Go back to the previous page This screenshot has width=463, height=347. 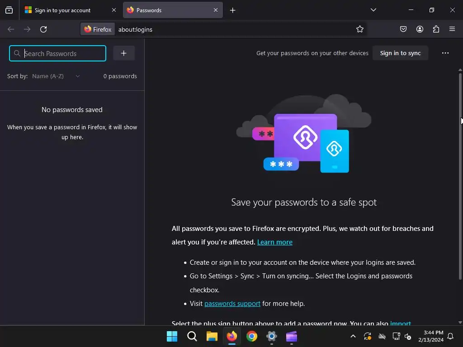(x=11, y=29)
